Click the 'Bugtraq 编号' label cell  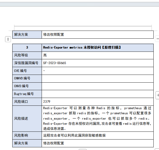27,94
